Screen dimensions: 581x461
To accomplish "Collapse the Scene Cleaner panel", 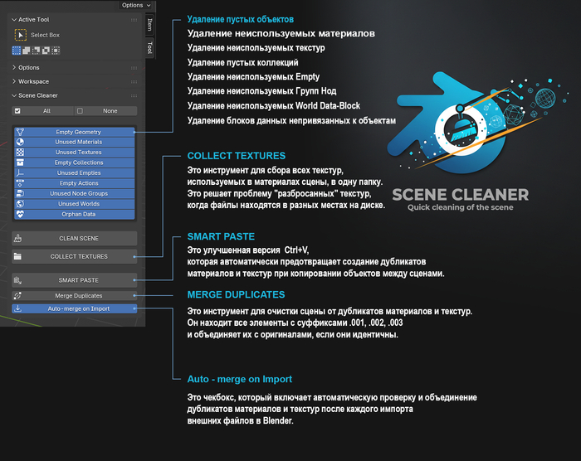I will coord(14,95).
